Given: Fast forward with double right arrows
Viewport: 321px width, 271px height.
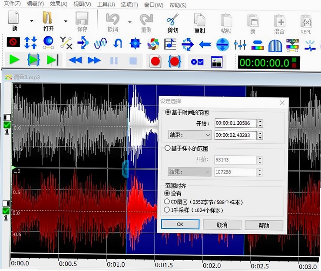Looking at the screenshot, I should click(94, 61).
